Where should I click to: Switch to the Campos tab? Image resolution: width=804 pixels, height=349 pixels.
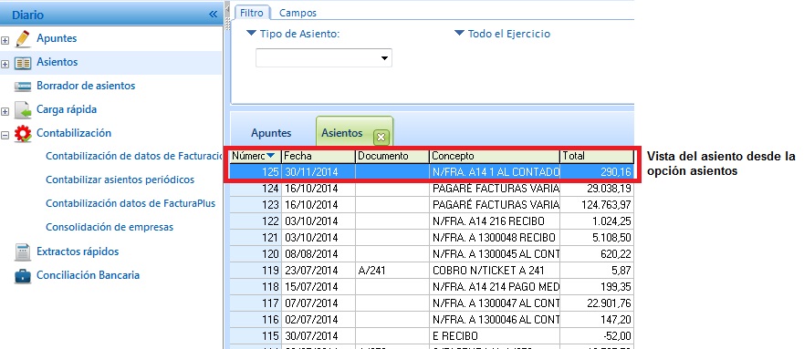[x=298, y=13]
